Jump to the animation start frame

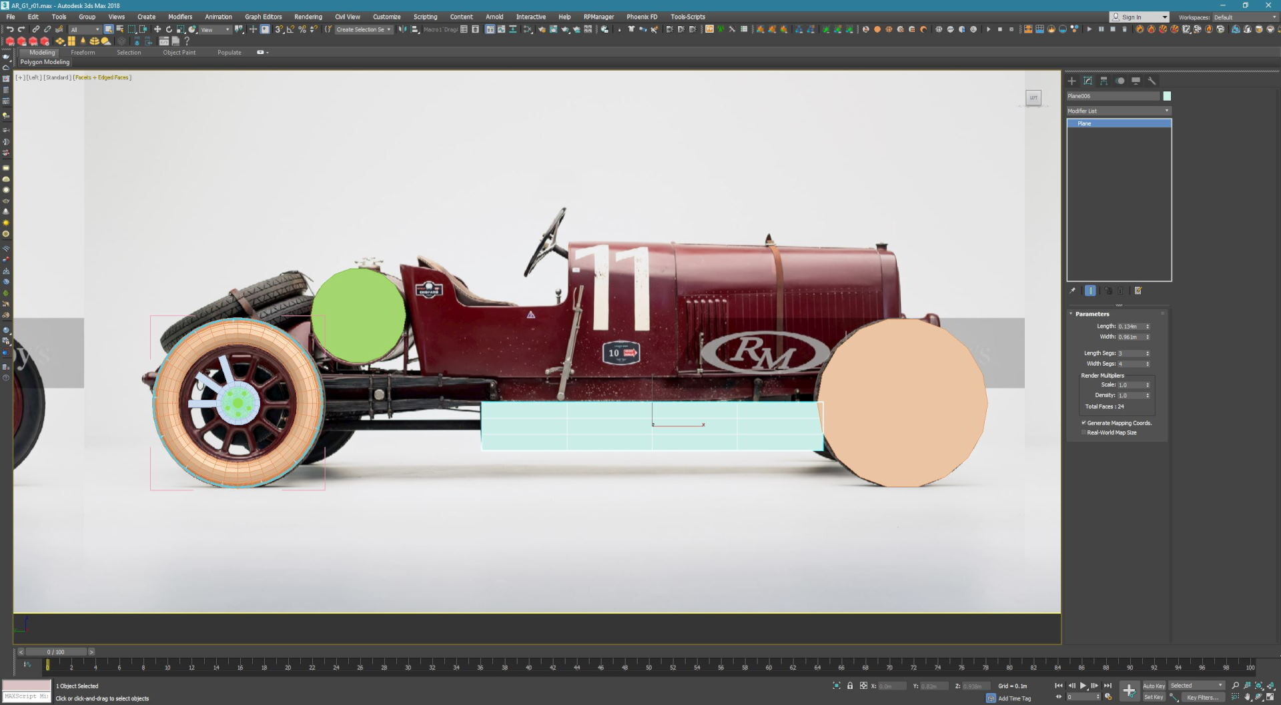[x=1059, y=686]
